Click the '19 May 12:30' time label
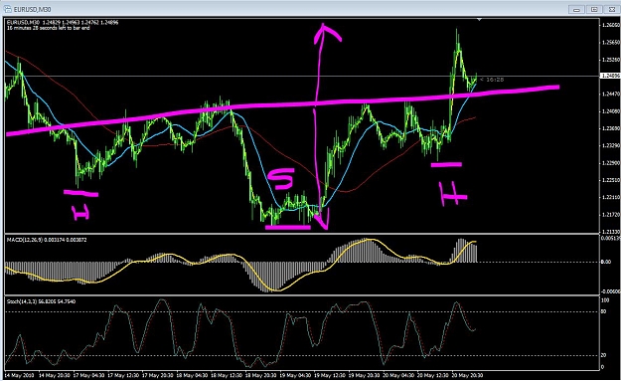This screenshot has width=621, height=381. [329, 375]
